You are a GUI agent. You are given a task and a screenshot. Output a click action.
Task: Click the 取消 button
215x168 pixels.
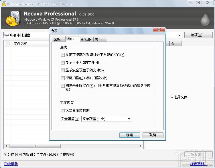153,135
